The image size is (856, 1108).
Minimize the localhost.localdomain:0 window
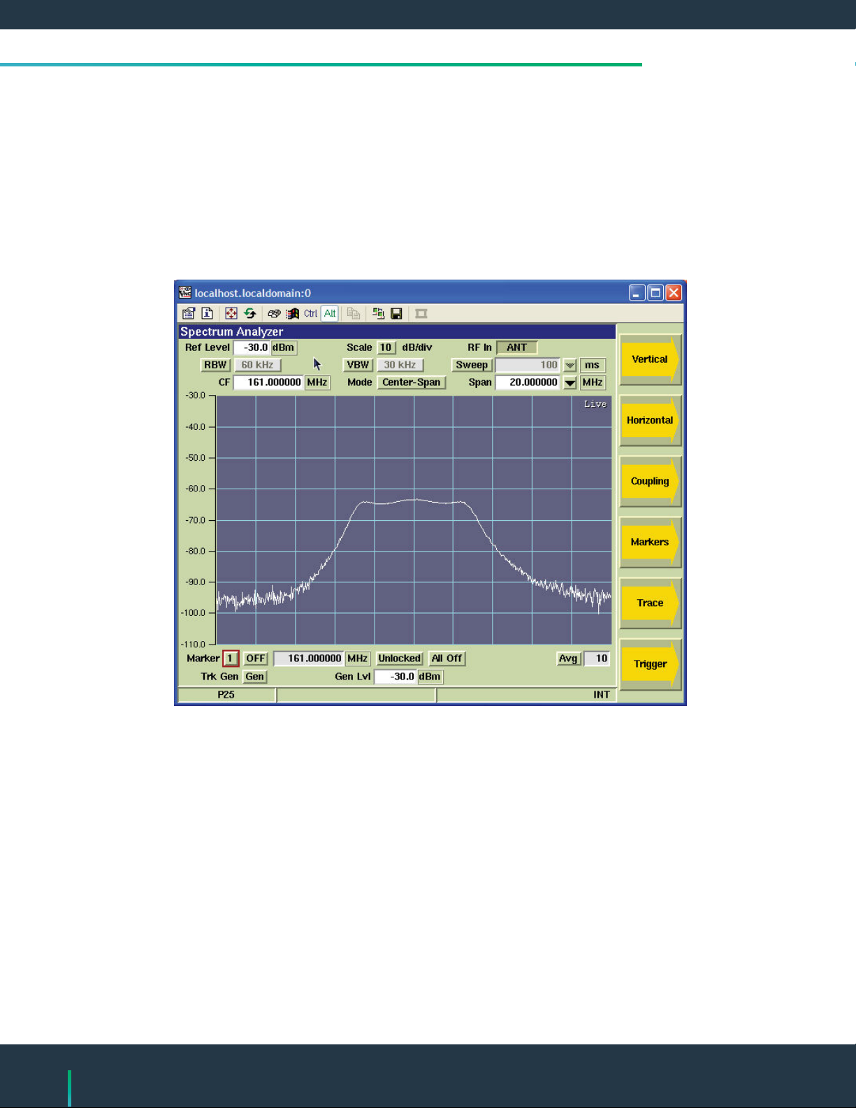pyautogui.click(x=637, y=293)
